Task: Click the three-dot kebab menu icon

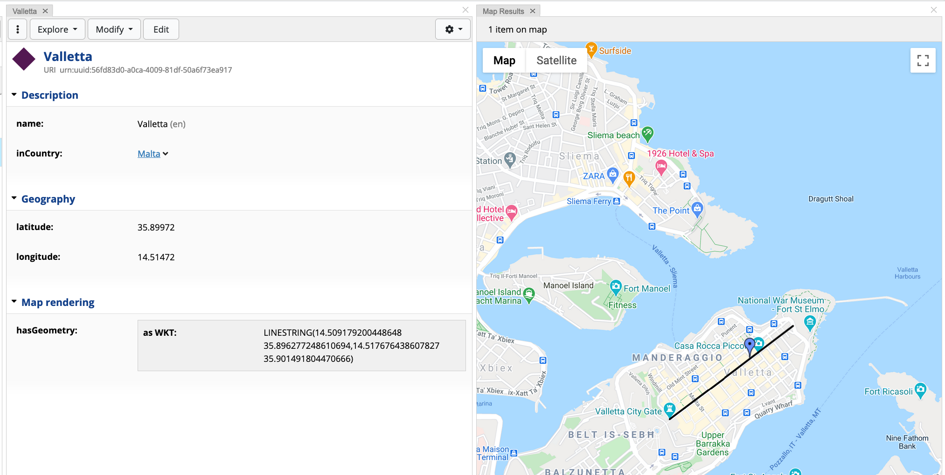Action: click(x=18, y=29)
